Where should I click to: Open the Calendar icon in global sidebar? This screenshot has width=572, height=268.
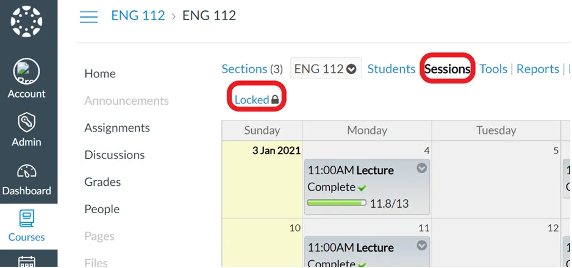(x=26, y=261)
